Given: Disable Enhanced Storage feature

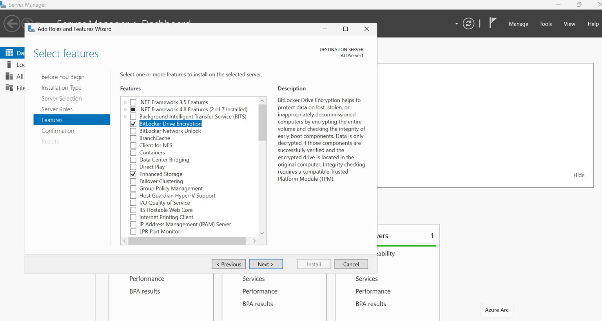Looking at the screenshot, I should pos(133,174).
